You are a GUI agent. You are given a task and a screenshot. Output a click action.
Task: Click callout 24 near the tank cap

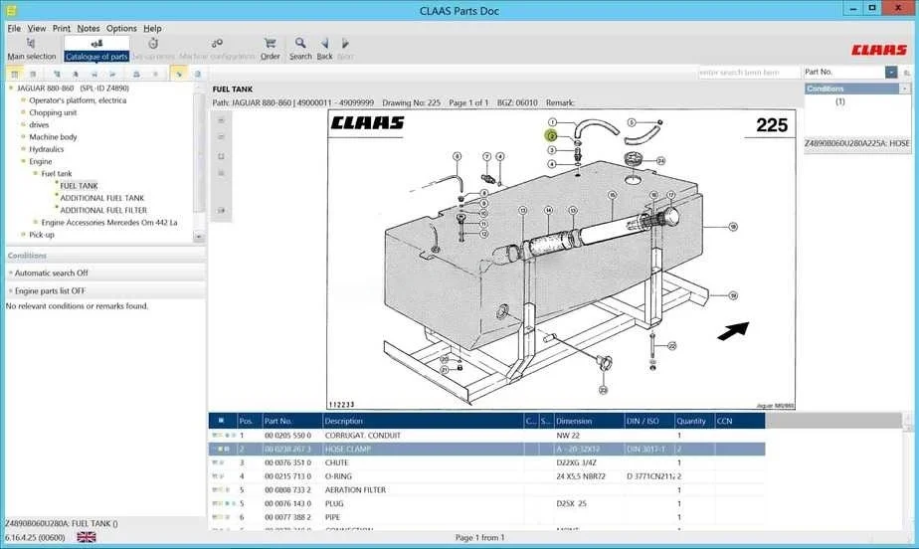(660, 160)
